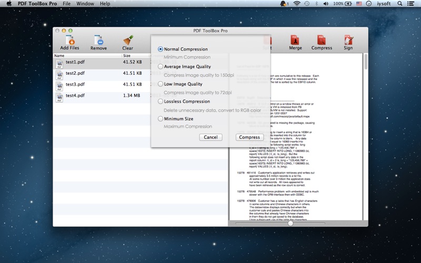Select Average Image Quality option
Screen dimensions: 421x263
[x=161, y=66]
